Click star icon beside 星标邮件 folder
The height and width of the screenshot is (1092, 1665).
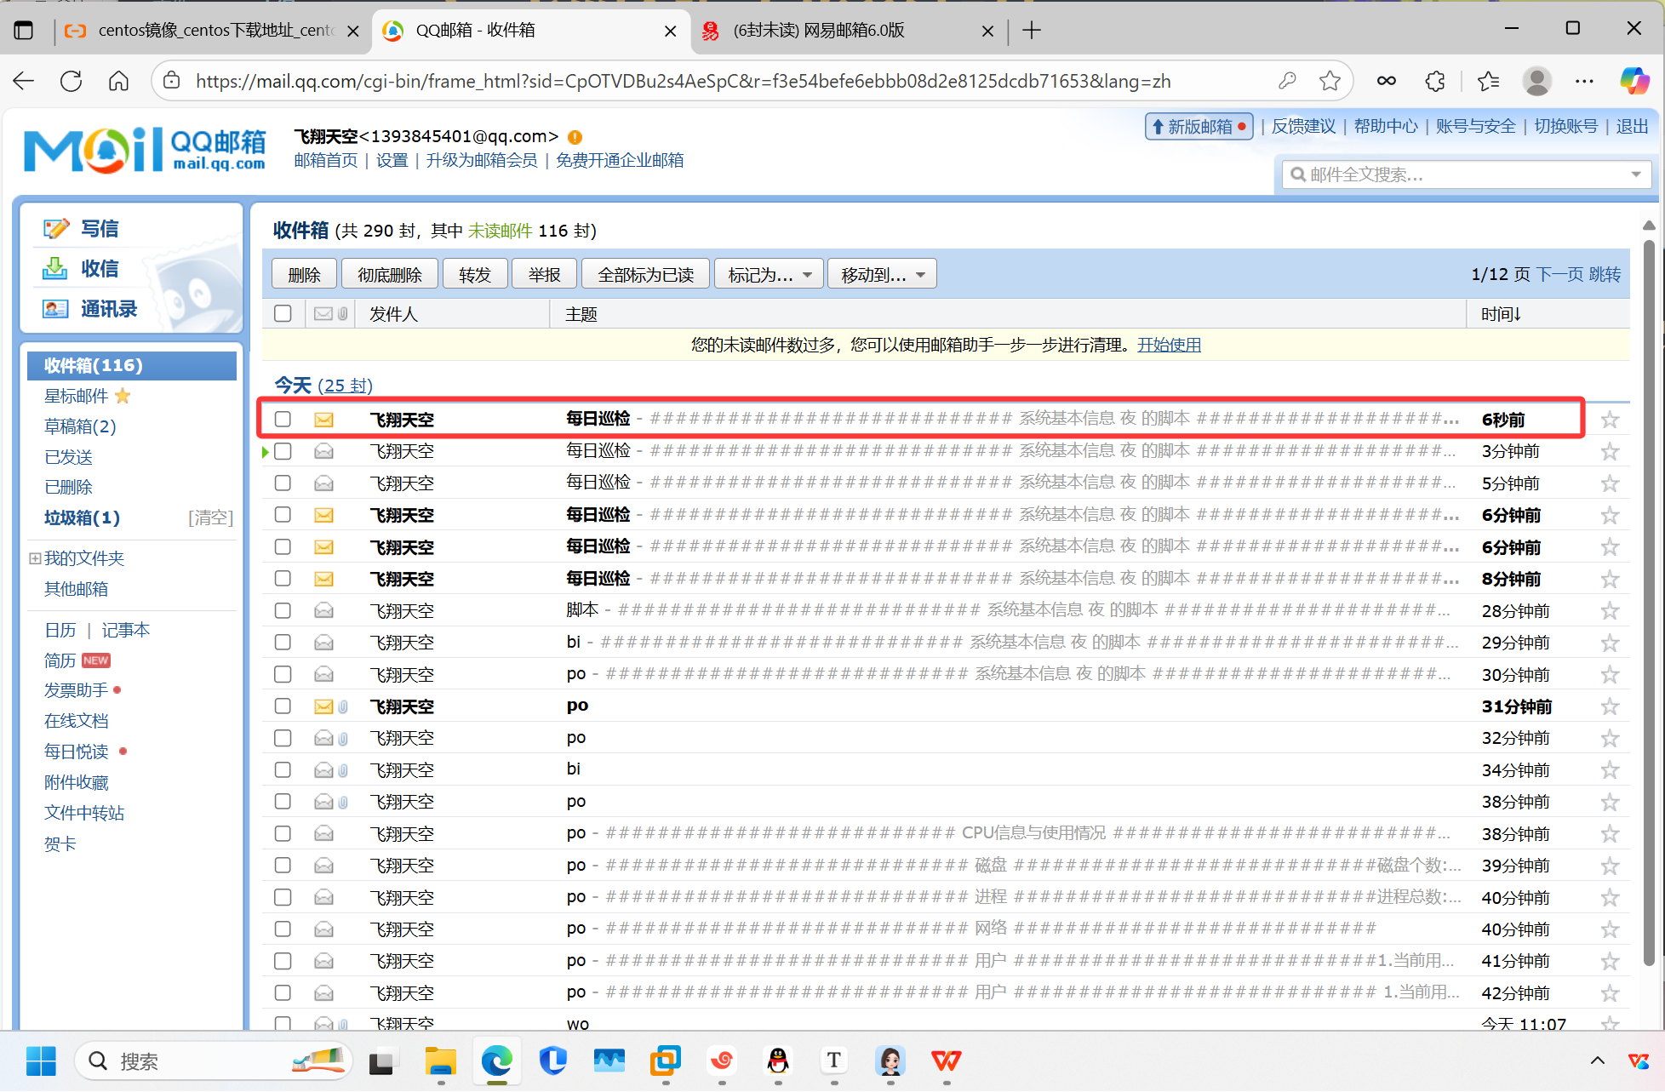123,396
